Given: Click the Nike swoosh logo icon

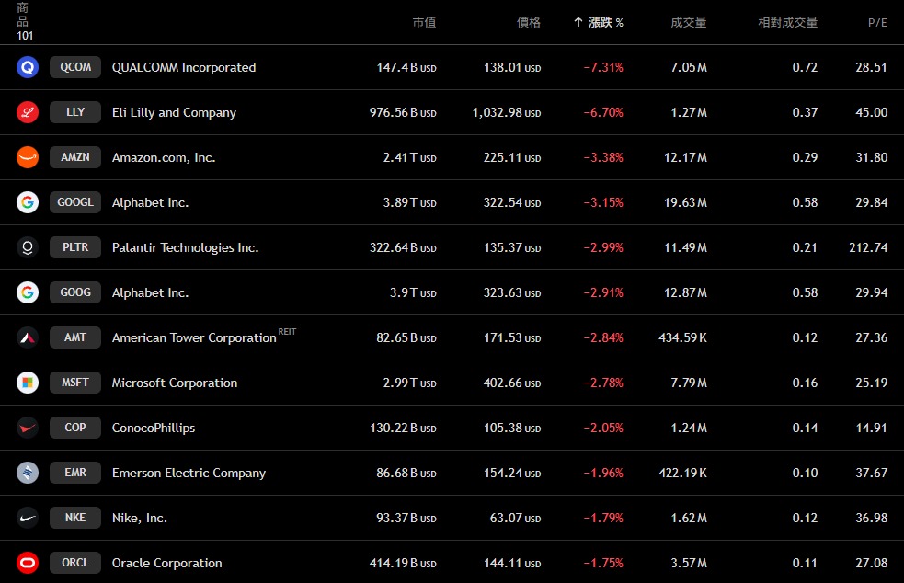Looking at the screenshot, I should pyautogui.click(x=28, y=518).
